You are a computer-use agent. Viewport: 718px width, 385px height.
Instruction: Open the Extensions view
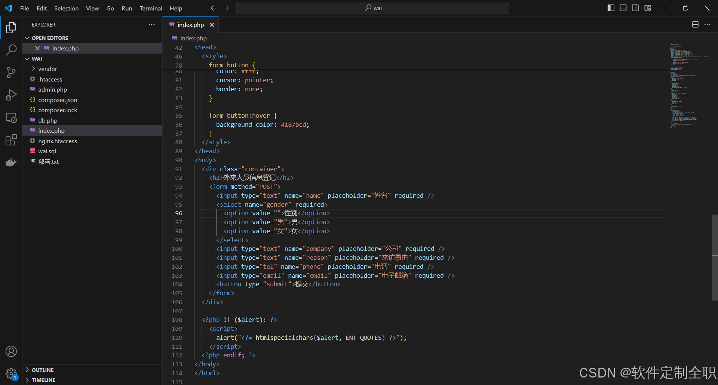[x=11, y=140]
